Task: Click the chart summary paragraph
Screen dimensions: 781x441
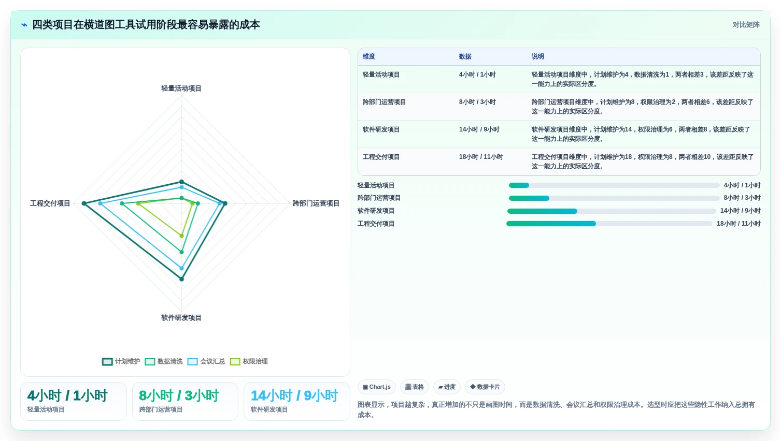Action: [x=559, y=410]
